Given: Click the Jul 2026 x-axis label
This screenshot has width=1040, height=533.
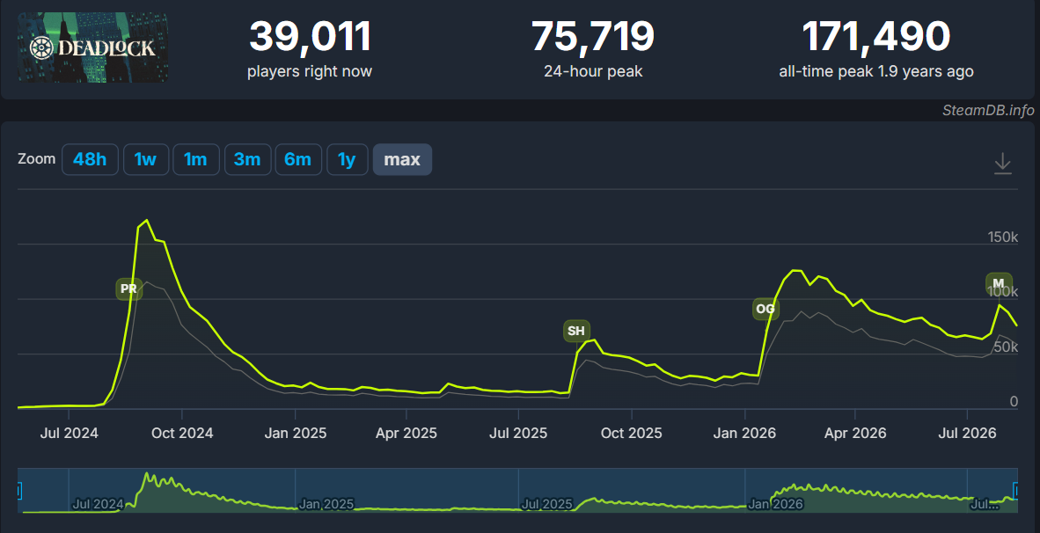Looking at the screenshot, I should click(x=967, y=433).
